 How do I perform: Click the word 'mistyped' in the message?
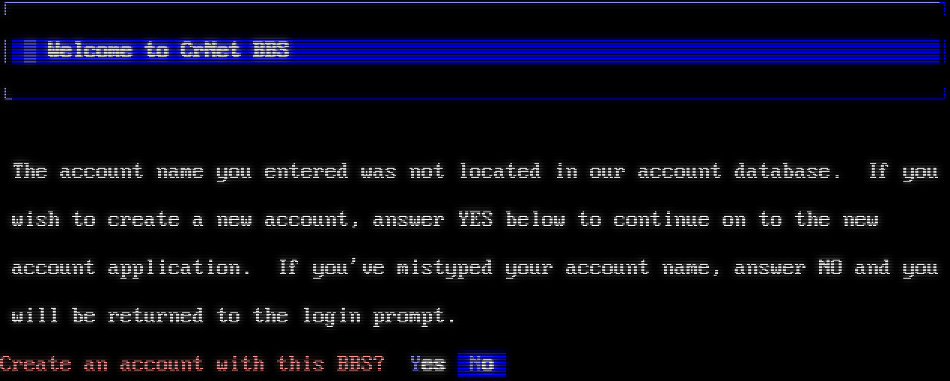[x=445, y=268]
